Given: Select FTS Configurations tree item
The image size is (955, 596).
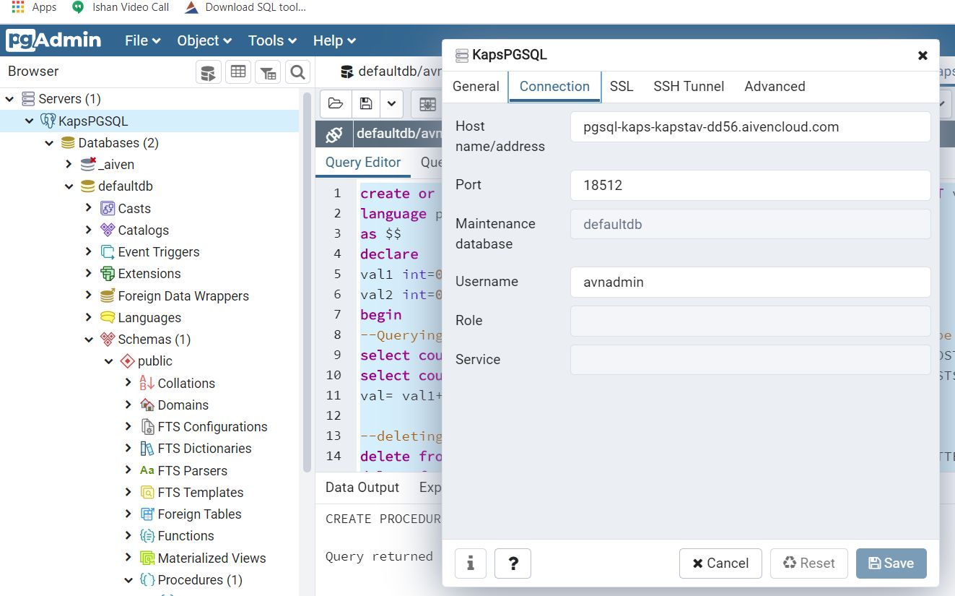Looking at the screenshot, I should click(212, 427).
